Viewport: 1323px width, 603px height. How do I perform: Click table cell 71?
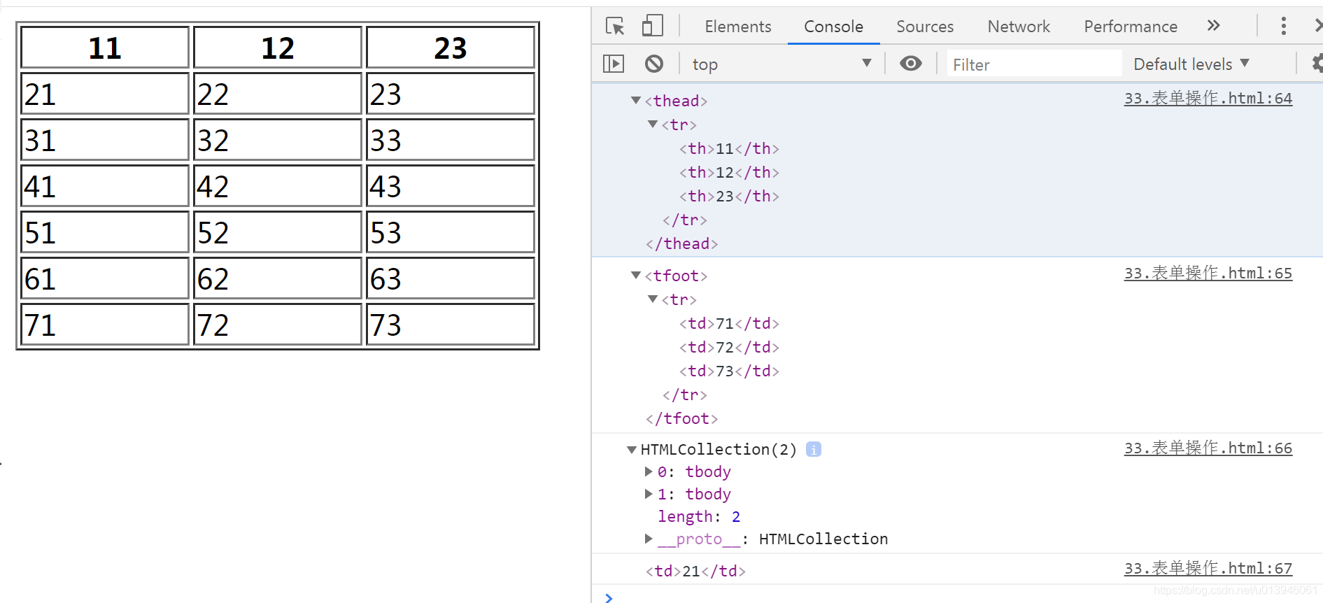105,325
